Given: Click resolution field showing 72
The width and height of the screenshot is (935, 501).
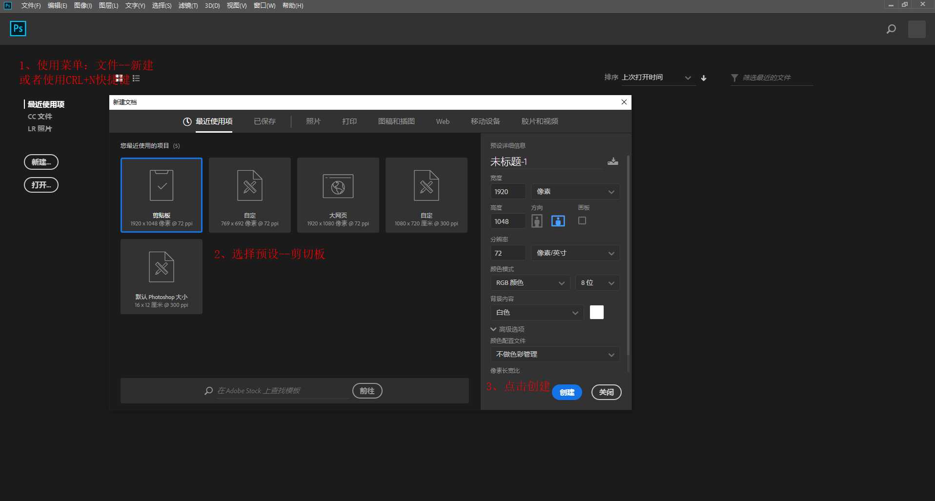Looking at the screenshot, I should [x=508, y=253].
